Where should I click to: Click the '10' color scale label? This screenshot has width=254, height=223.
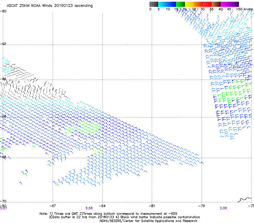tap(168, 9)
